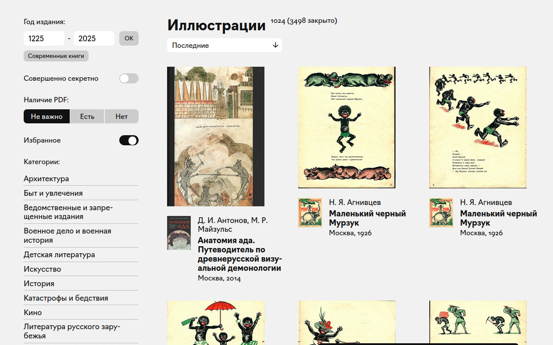Open the Анатомия ада book cover icon
553x345 pixels.
(178, 233)
